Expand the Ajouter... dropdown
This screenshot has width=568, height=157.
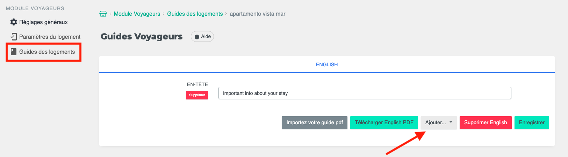pyautogui.click(x=435, y=122)
